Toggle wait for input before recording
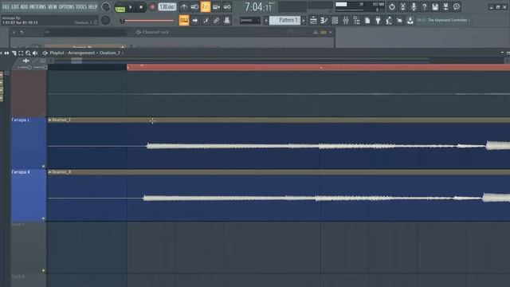Screen dimensions: 510x287 (x=194, y=7)
